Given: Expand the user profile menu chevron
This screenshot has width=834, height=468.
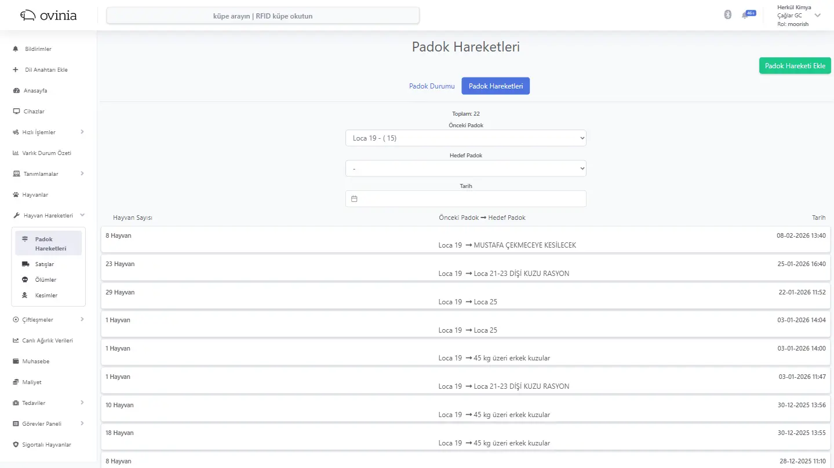Looking at the screenshot, I should click(818, 16).
